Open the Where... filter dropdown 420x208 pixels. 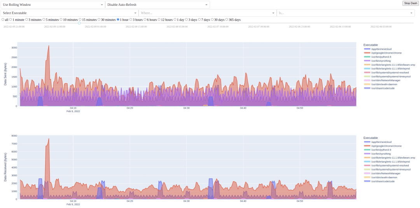pos(208,13)
